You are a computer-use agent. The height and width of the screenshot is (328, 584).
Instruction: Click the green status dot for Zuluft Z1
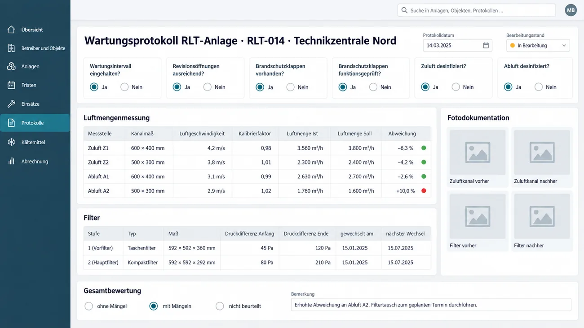click(424, 148)
